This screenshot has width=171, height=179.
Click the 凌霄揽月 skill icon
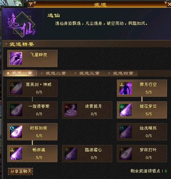click(71, 110)
